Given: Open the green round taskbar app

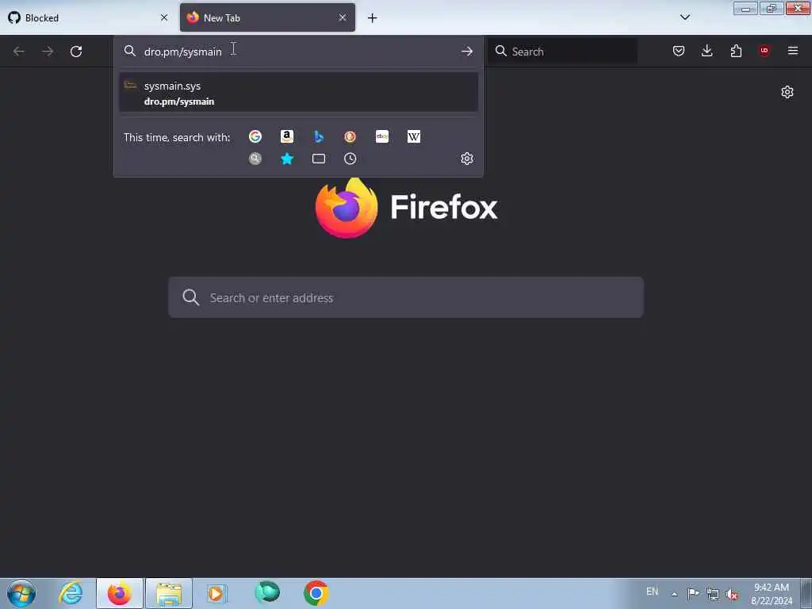Looking at the screenshot, I should click(x=267, y=592).
